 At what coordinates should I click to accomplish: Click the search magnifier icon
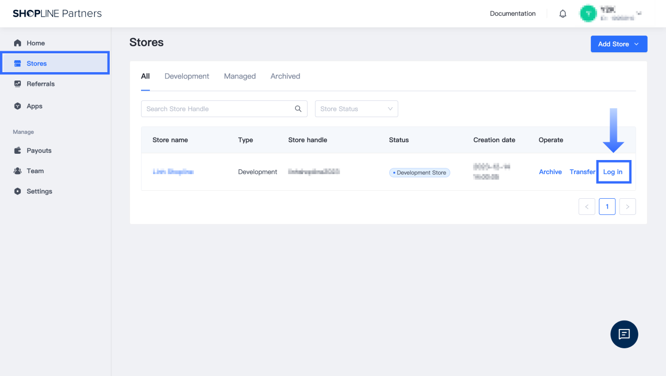pyautogui.click(x=298, y=109)
